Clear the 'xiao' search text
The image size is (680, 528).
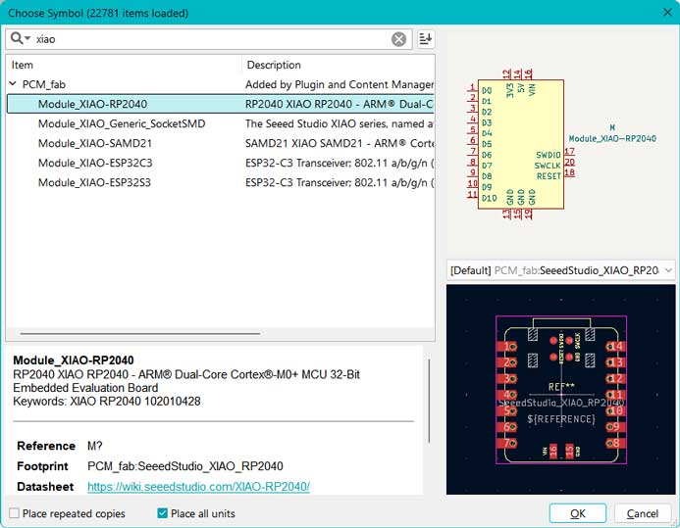point(398,39)
